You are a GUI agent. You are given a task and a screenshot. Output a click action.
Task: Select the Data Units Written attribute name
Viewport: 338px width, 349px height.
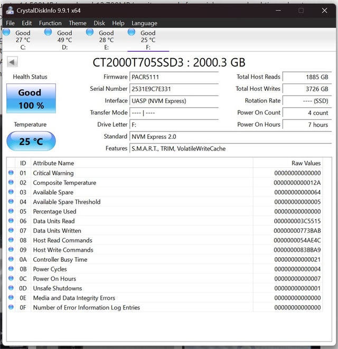[57, 231]
